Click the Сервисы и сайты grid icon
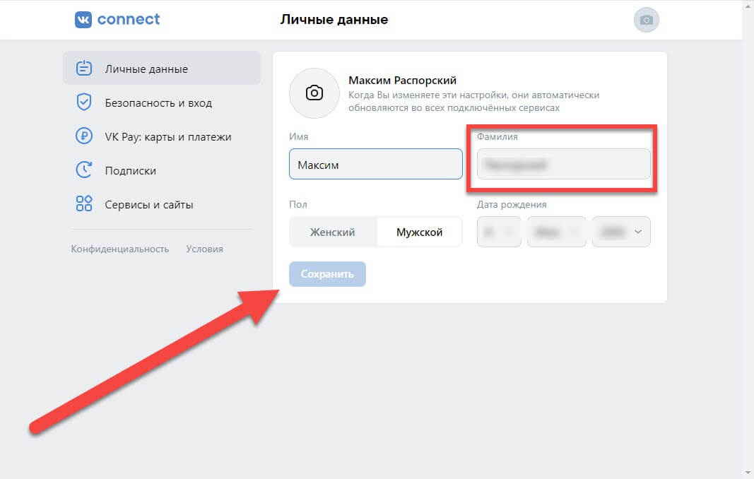Viewport: 754px width, 479px height. (x=83, y=204)
